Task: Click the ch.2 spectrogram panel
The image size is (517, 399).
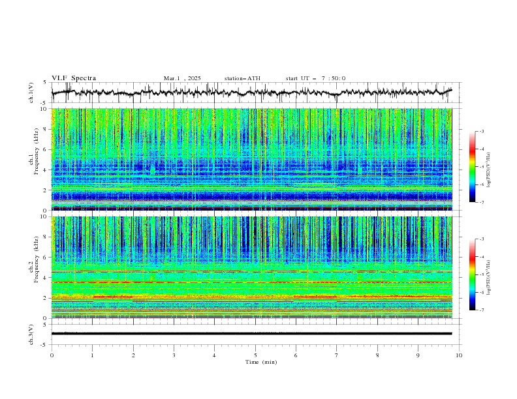Action: [252, 267]
